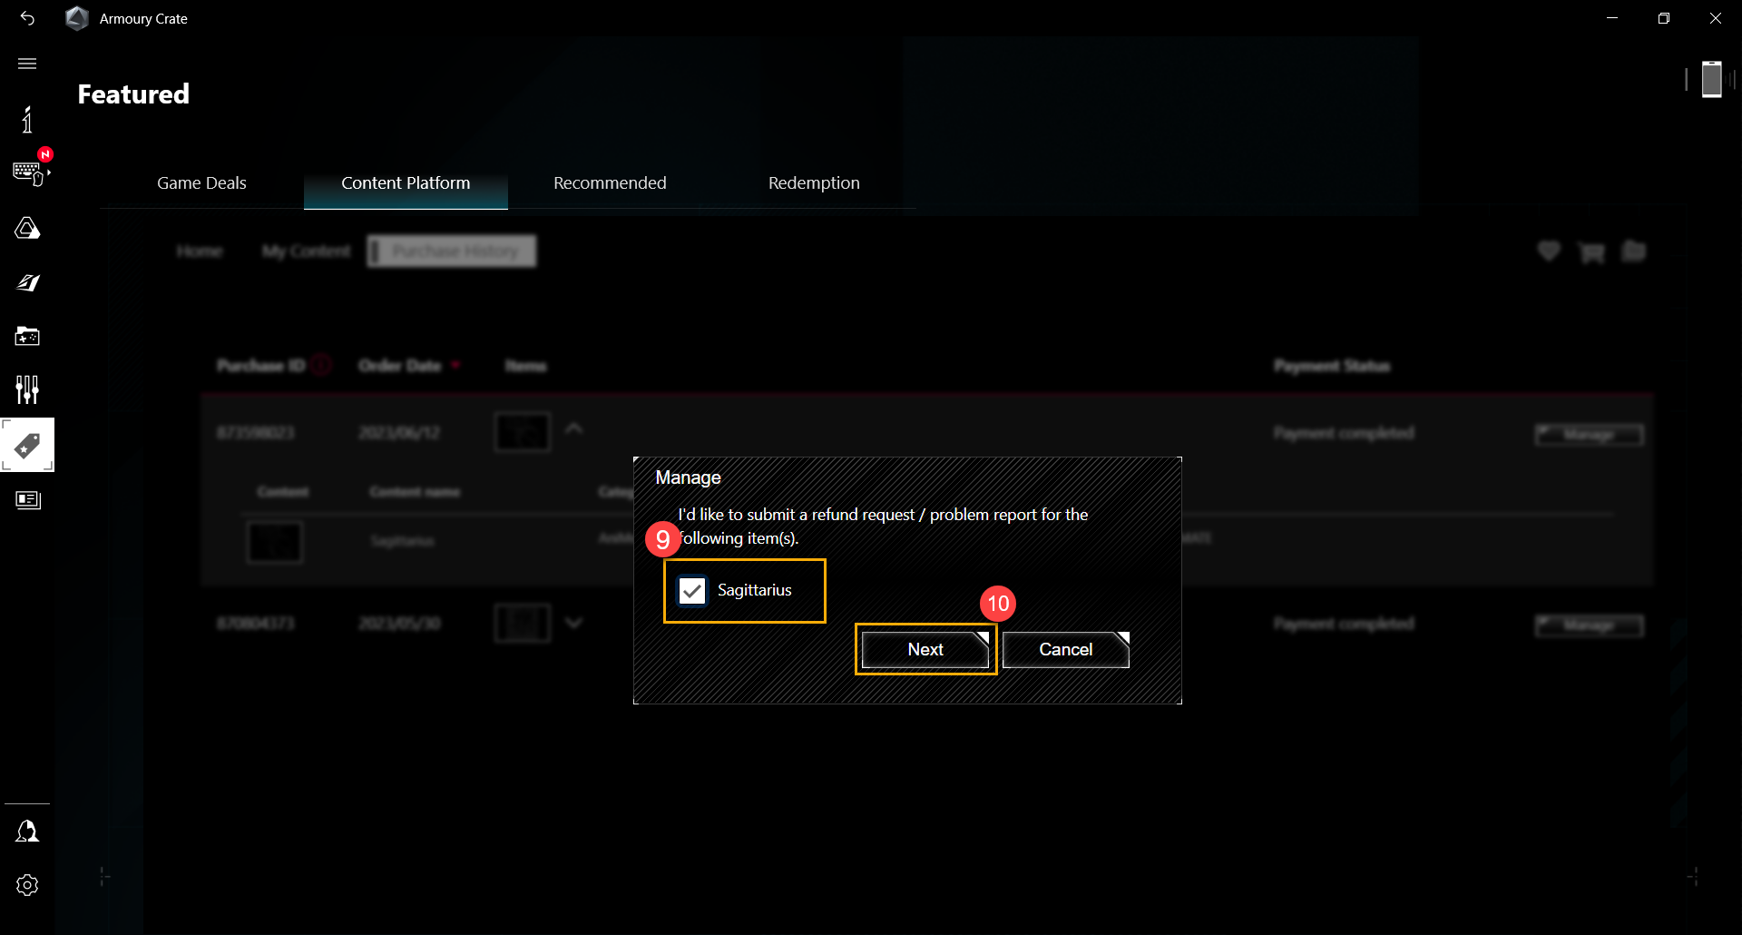Viewport: 1742px width, 935px height.
Task: Open the Home info icon in sidebar
Action: 27,119
